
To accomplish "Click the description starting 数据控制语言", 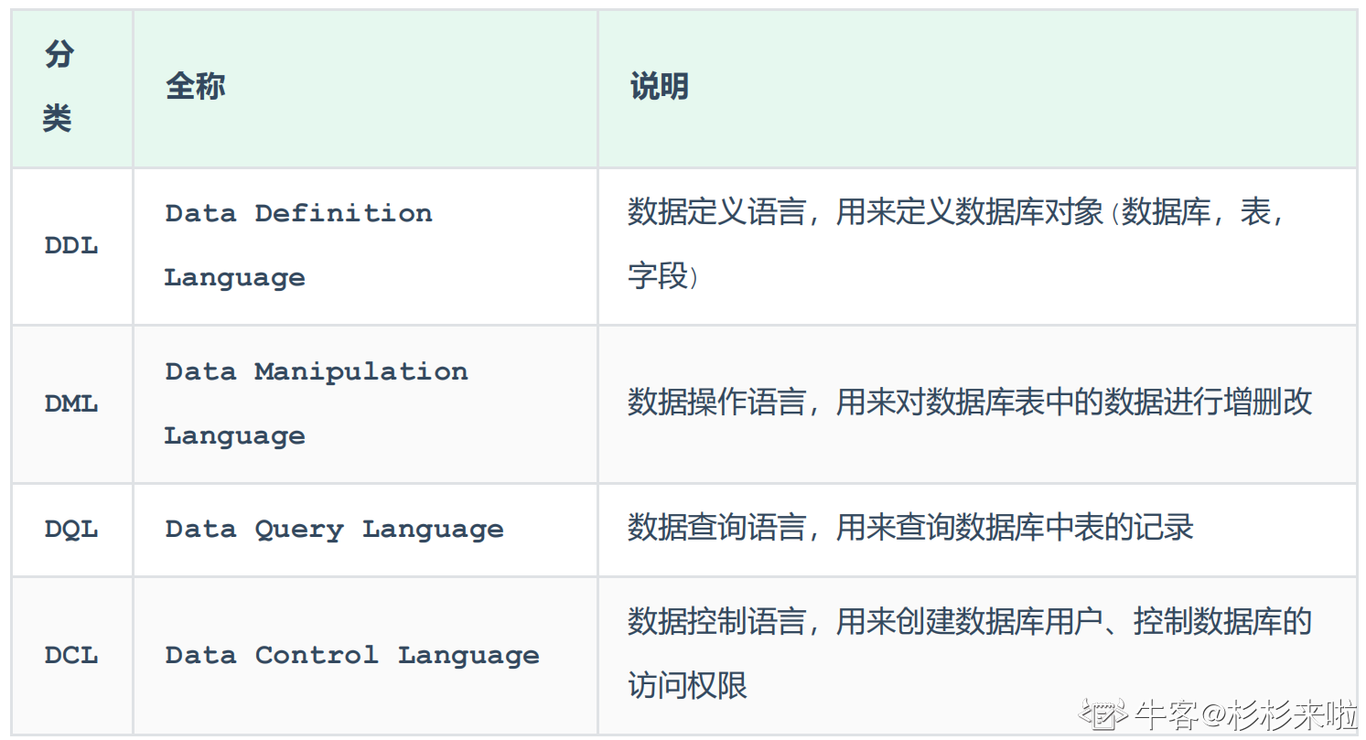I will tap(970, 654).
